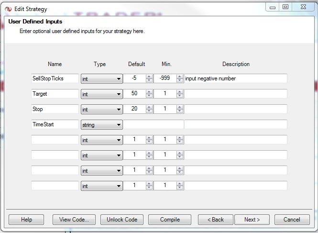Click the Help button
Screen dimensions: 318x233
27,220
